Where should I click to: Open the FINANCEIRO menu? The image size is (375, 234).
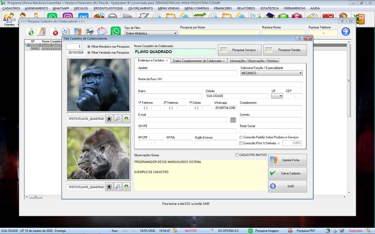(x=223, y=8)
